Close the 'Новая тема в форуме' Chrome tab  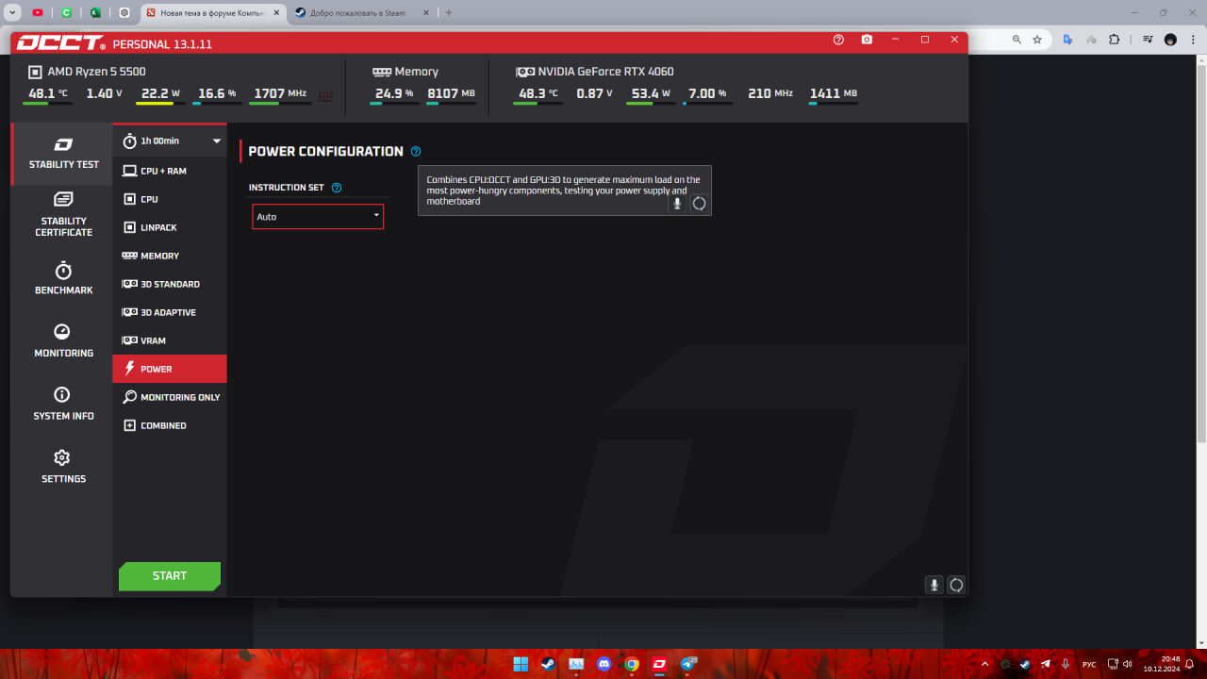(x=274, y=13)
